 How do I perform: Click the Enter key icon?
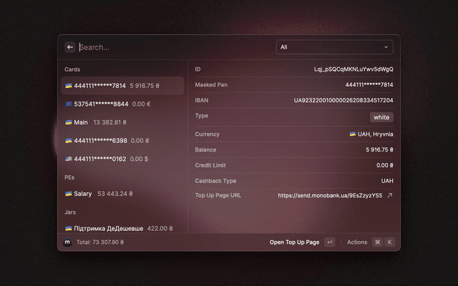[329, 242]
